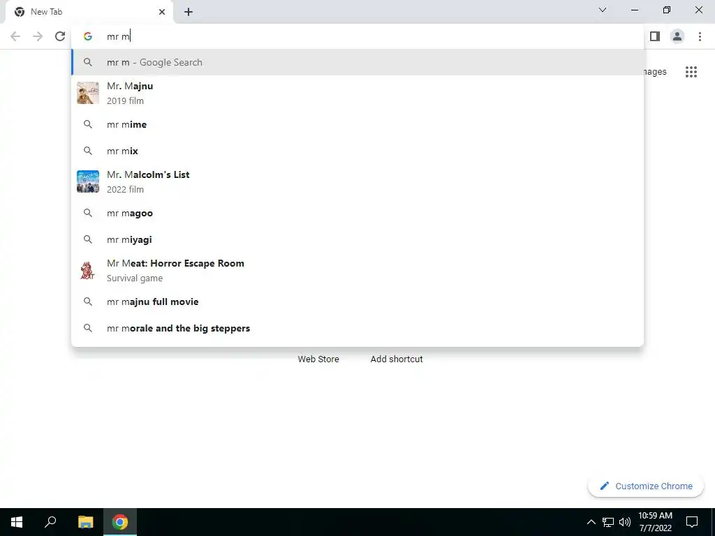Screen dimensions: 715x536
Task: Expand the tab search chevron
Action: pos(603,10)
